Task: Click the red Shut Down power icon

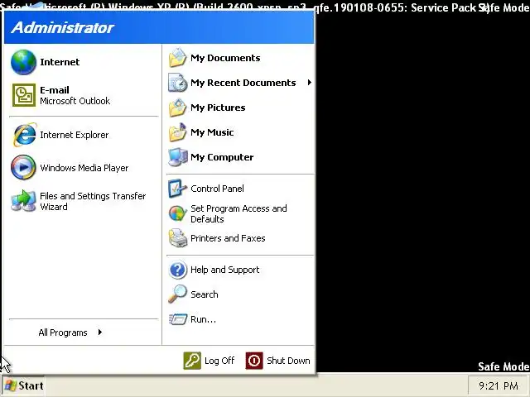Action: pos(254,361)
